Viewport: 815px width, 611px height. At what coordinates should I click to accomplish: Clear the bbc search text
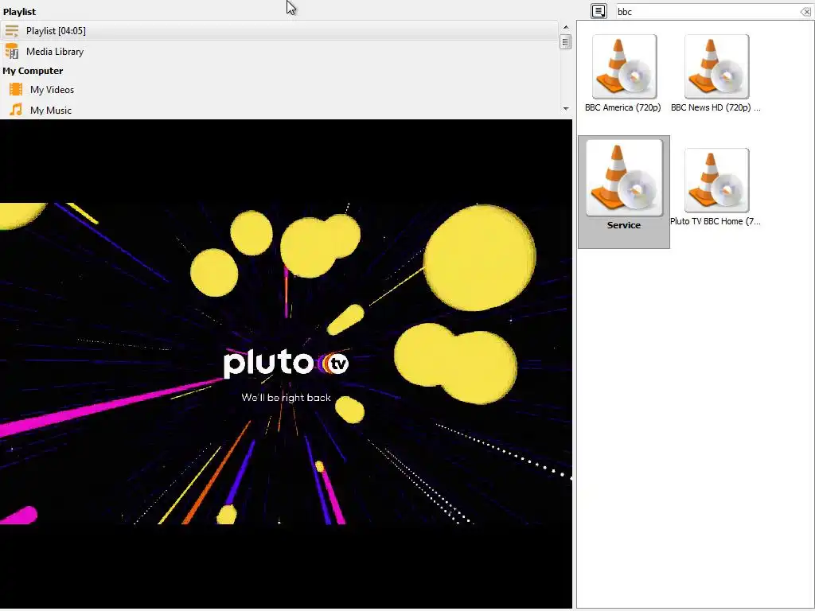(805, 11)
